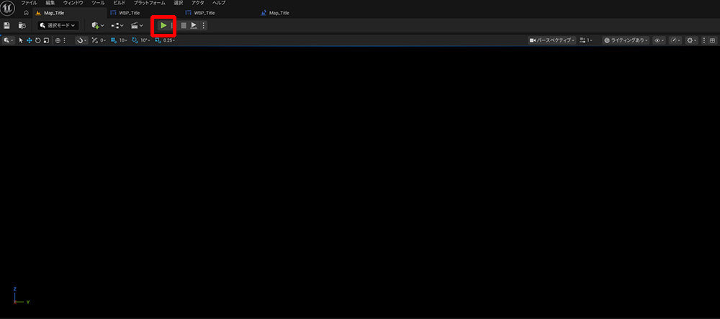Toggle the world coordinate space globe
Screen dimensions: 720x319
(x=58, y=40)
